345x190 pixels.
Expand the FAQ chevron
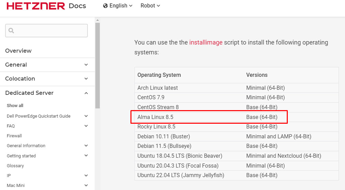pyautogui.click(x=86, y=126)
